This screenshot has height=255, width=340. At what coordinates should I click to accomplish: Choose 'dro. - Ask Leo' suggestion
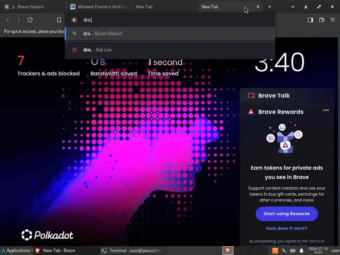pyautogui.click(x=170, y=50)
